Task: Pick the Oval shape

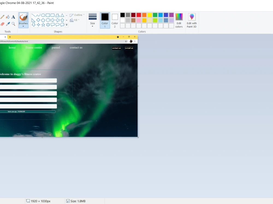Action: coord(43,15)
